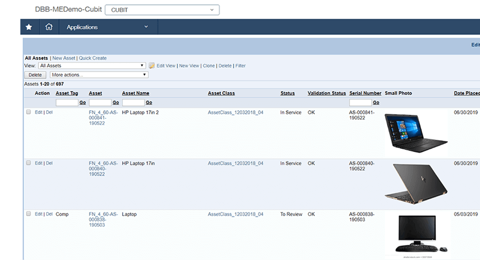480x260 pixels.
Task: Open asset link FN_4_60-AS-000841-190522
Action: coord(103,117)
